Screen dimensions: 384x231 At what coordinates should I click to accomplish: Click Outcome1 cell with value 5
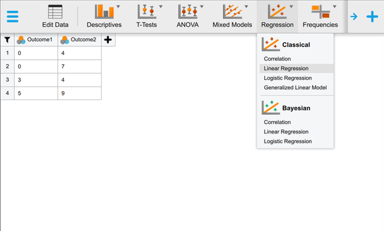pyautogui.click(x=36, y=93)
